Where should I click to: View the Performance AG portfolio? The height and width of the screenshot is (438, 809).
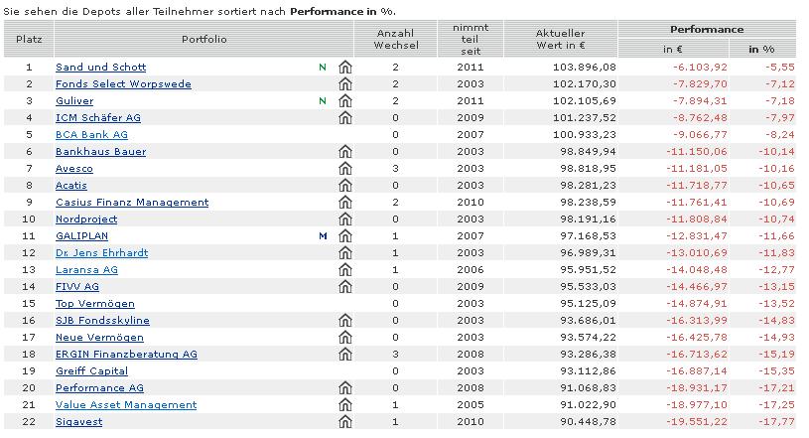pyautogui.click(x=99, y=388)
